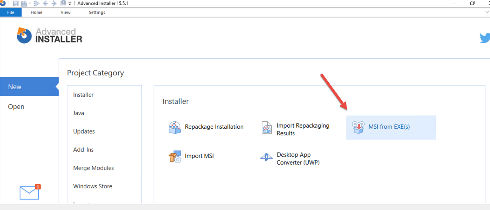Image resolution: width=490 pixels, height=210 pixels.
Task: Open the Settings tab
Action: pyautogui.click(x=97, y=12)
